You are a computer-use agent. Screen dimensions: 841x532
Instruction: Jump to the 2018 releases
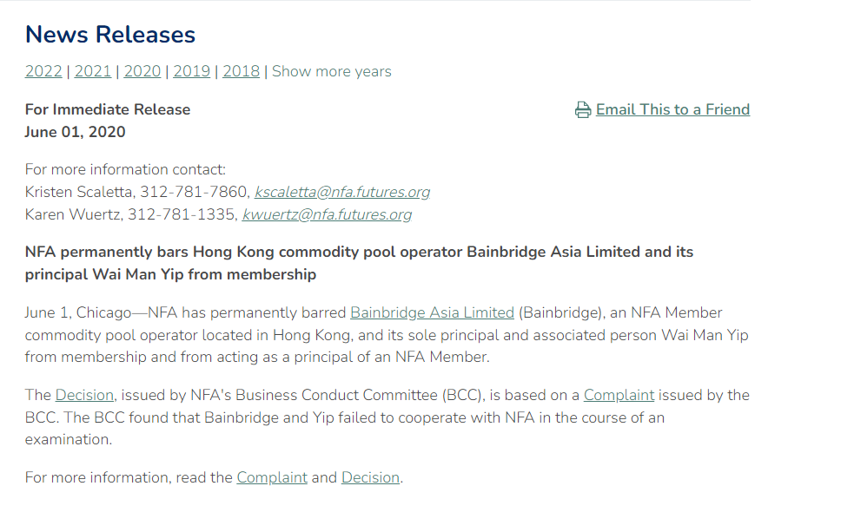(x=241, y=72)
